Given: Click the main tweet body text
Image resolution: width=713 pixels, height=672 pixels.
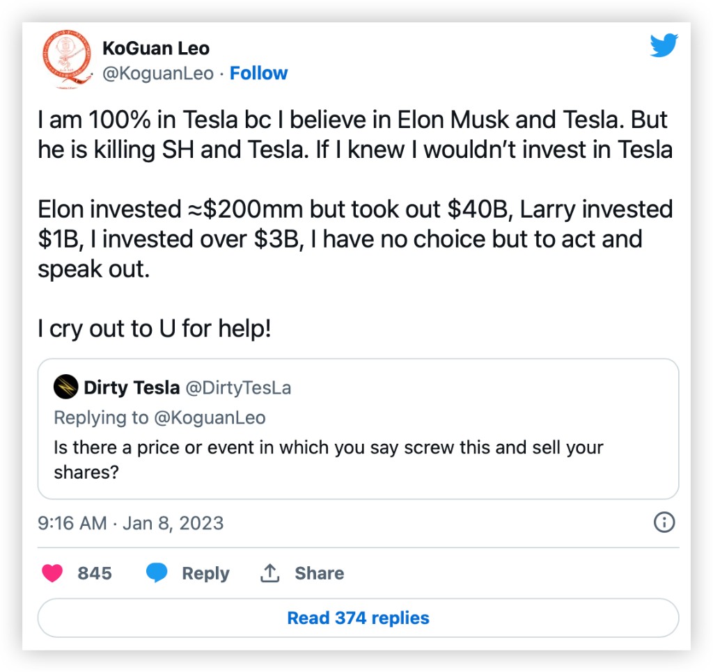Looking at the screenshot, I should tap(355, 209).
